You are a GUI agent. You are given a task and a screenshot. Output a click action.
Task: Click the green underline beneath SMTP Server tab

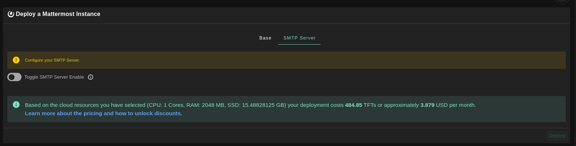[x=299, y=44]
